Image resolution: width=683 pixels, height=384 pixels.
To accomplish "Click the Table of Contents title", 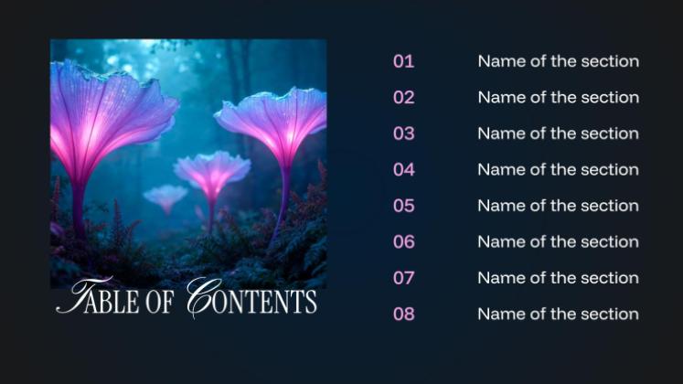I will pos(187,298).
